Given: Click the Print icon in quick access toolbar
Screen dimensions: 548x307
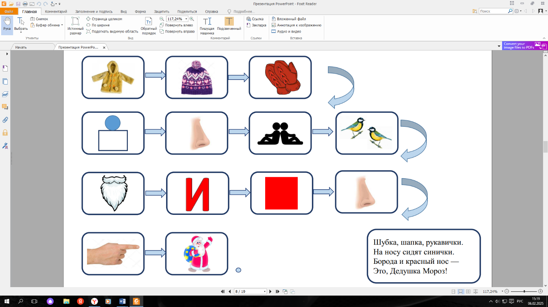Looking at the screenshot, I should tap(25, 3).
